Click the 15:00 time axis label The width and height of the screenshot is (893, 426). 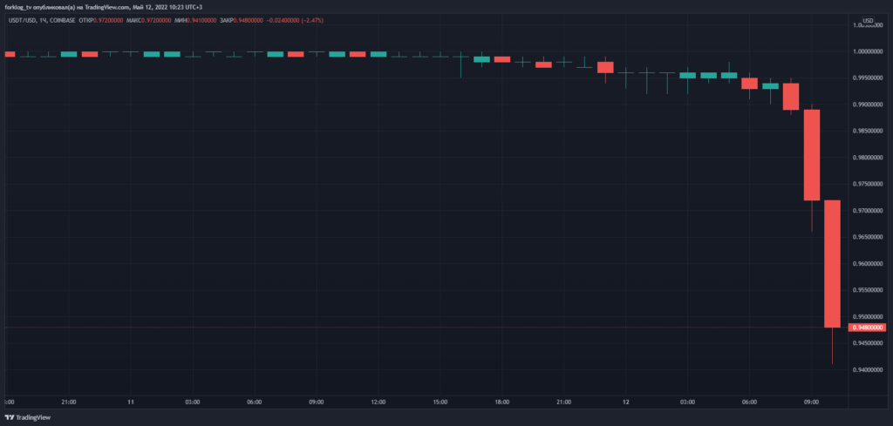(x=440, y=402)
